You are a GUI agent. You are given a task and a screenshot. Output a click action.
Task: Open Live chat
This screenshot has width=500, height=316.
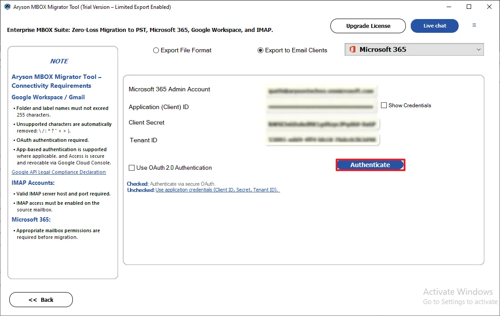click(435, 26)
